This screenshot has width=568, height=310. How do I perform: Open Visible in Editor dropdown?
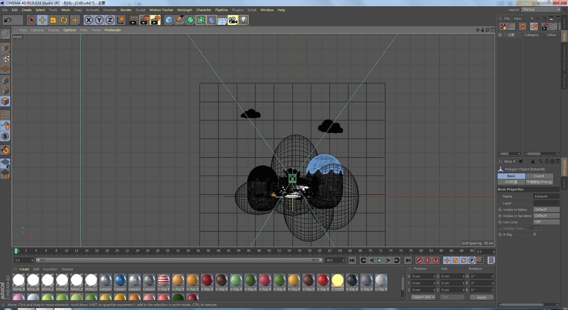point(546,209)
